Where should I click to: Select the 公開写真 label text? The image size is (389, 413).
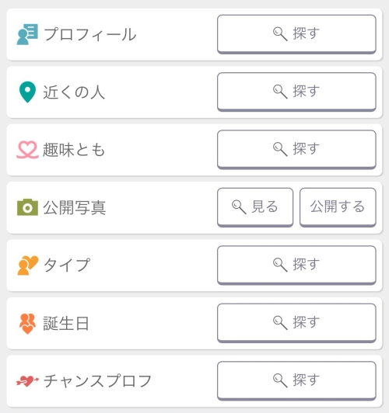click(x=75, y=207)
